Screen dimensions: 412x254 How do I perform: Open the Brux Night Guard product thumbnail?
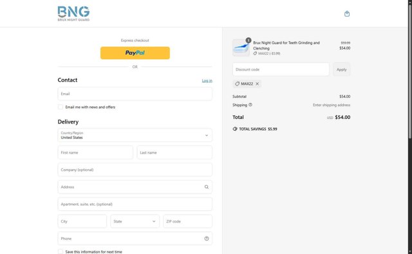(x=241, y=48)
